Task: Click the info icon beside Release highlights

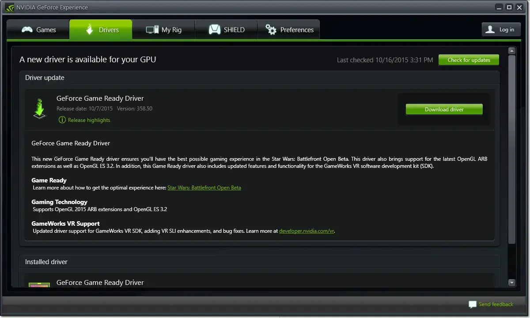Action: tap(62, 120)
